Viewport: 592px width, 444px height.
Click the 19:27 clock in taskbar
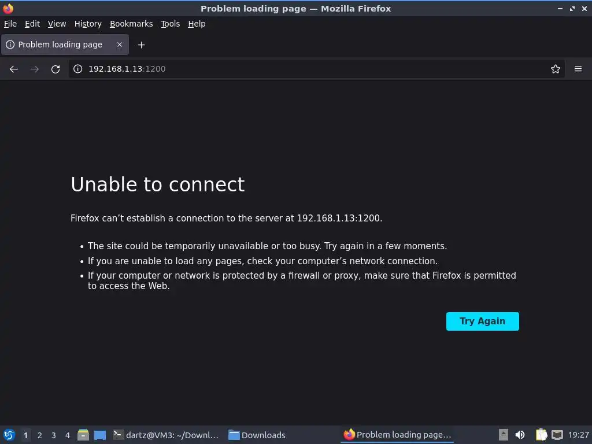pyautogui.click(x=578, y=435)
